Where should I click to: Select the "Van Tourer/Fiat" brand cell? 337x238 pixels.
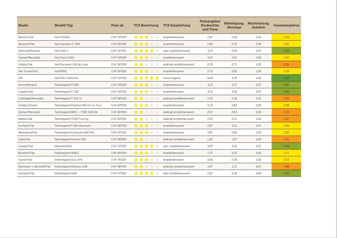coord(28,71)
